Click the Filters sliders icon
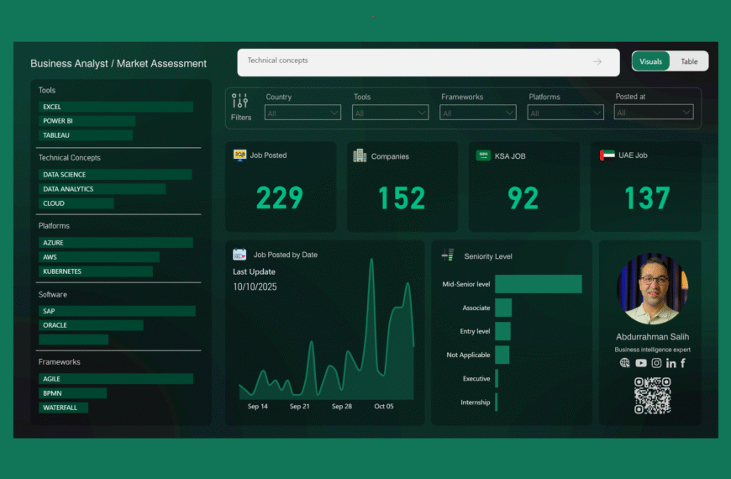The image size is (731, 479). [240, 102]
